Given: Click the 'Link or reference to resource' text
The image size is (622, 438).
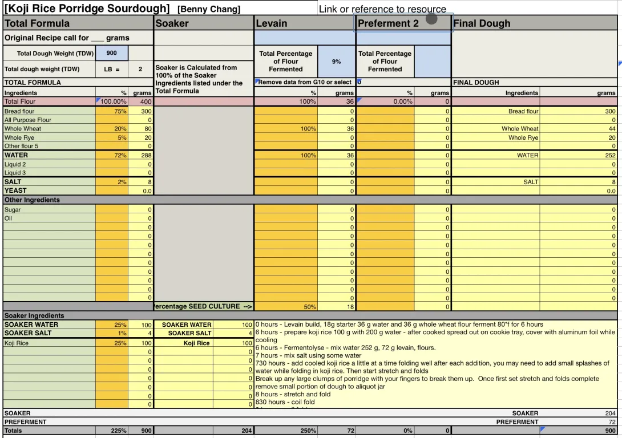Looking at the screenshot, I should (382, 9).
